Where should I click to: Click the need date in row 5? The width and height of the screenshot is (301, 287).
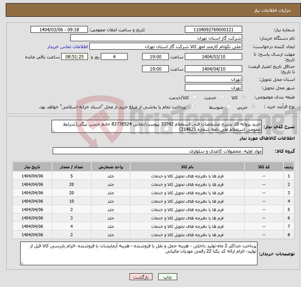[x=32, y=210]
